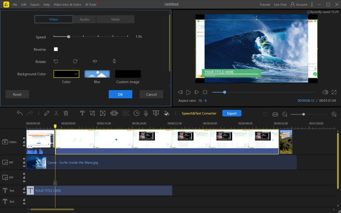Image resolution: width=341 pixels, height=213 pixels.
Task: Mute the Video track
Action: coord(24,138)
